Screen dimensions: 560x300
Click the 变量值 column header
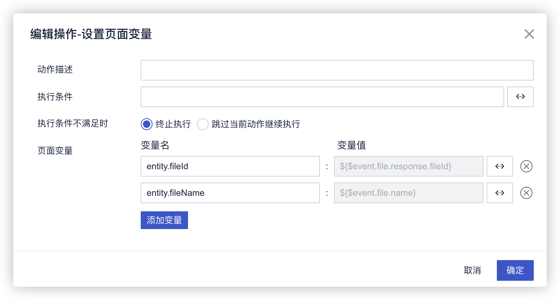[351, 146]
